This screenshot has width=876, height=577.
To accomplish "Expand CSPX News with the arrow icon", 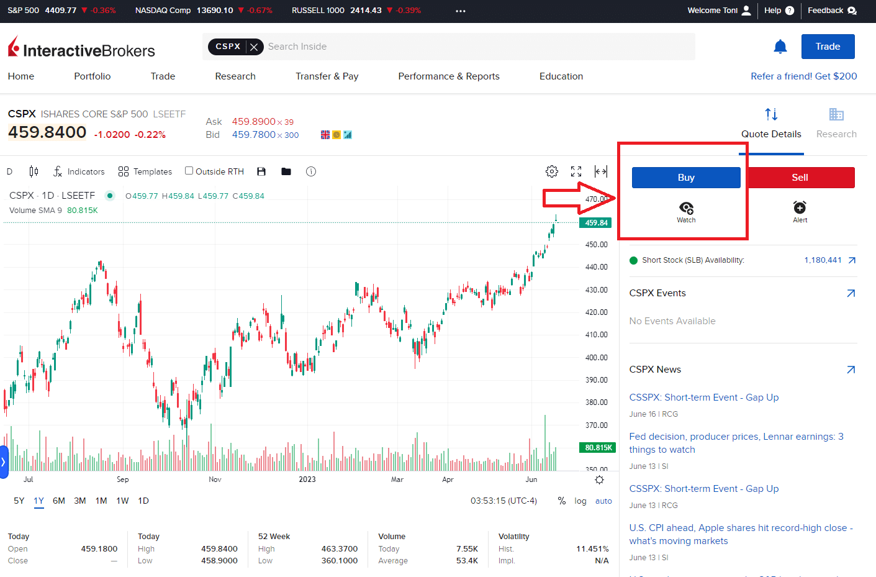I will point(851,370).
